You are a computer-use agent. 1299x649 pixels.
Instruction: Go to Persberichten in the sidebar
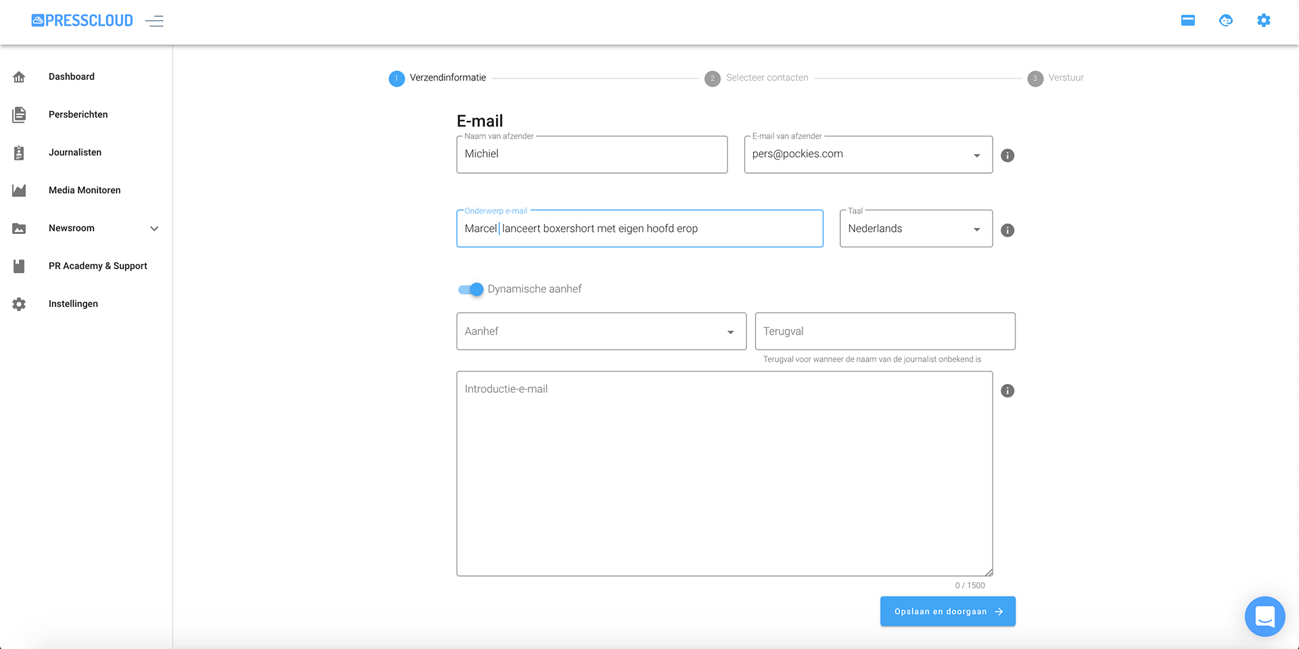point(78,114)
